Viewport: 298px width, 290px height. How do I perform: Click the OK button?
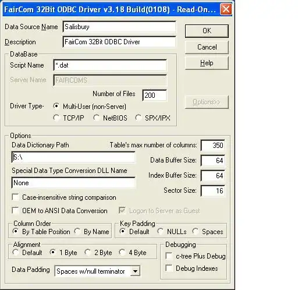tap(207, 31)
